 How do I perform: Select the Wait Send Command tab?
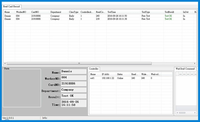pyautogui.click(x=185, y=69)
